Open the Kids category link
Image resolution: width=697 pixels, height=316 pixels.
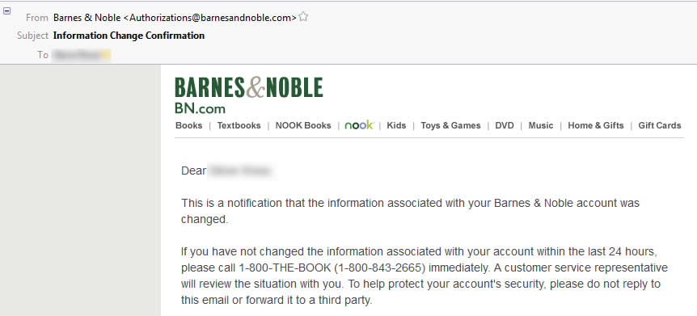(396, 125)
